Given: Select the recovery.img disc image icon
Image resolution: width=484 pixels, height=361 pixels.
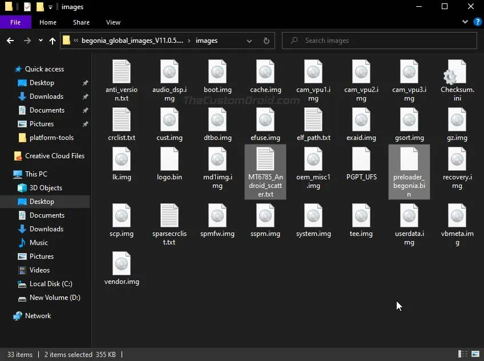Looking at the screenshot, I should pos(457,160).
